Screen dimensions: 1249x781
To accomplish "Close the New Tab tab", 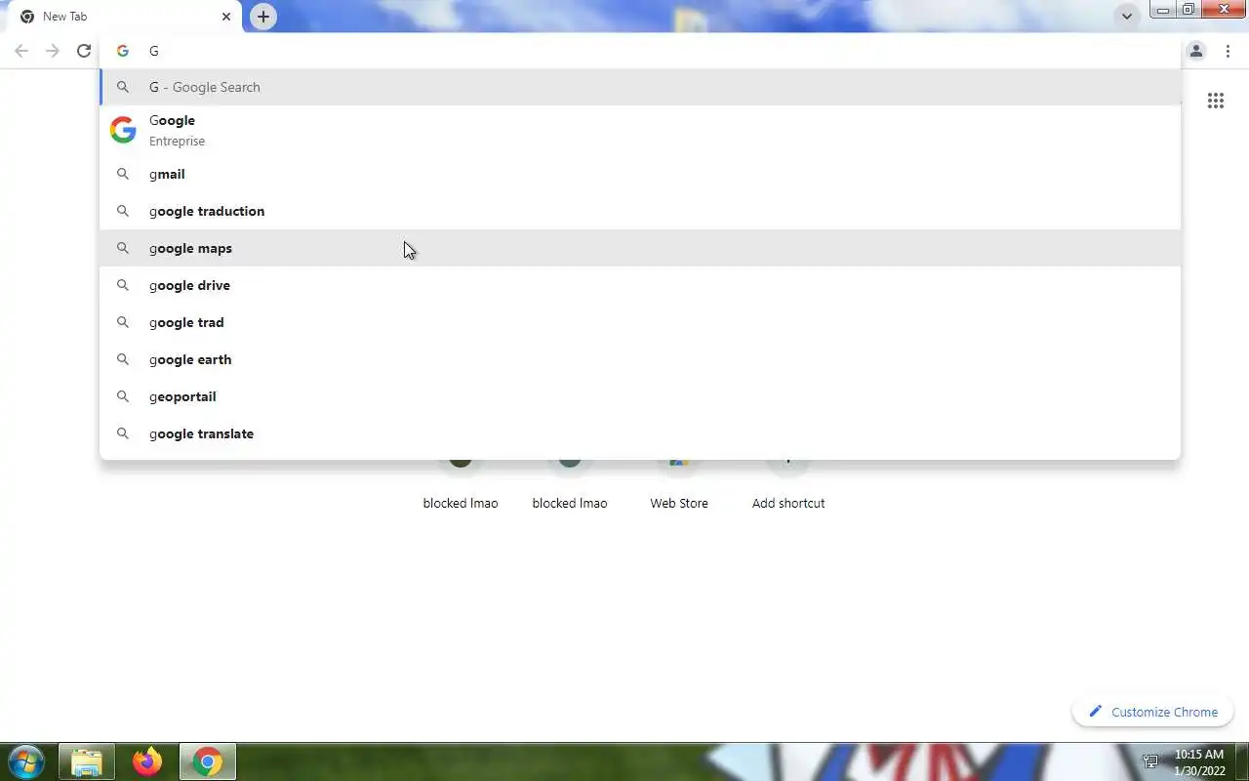I will (226, 17).
